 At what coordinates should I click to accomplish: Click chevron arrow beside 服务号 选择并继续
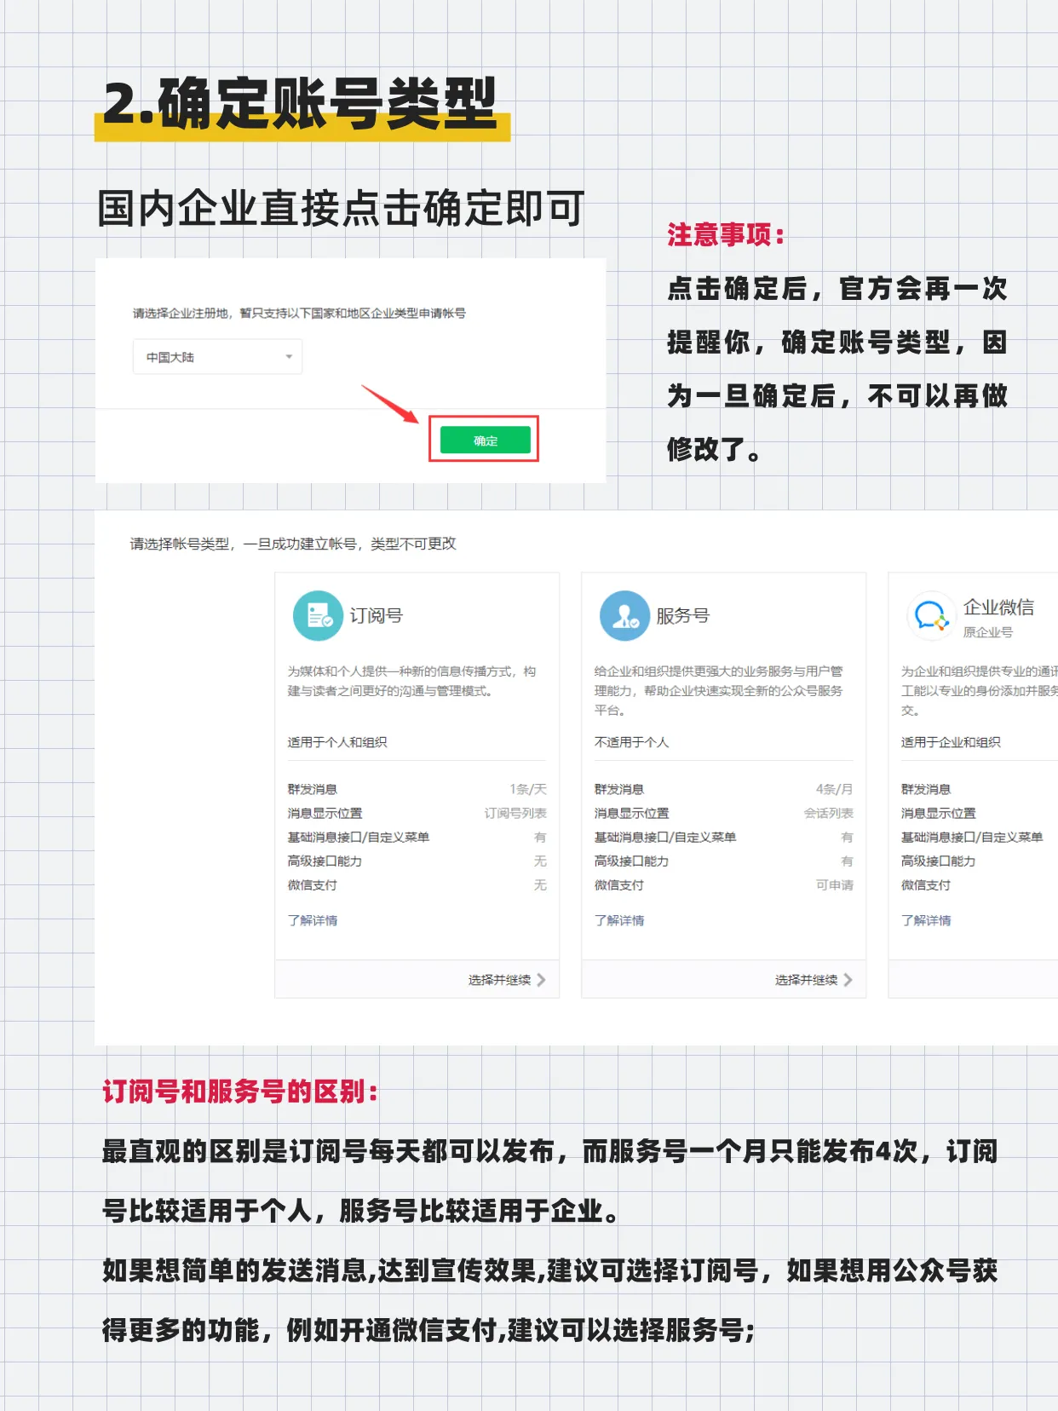(x=848, y=980)
